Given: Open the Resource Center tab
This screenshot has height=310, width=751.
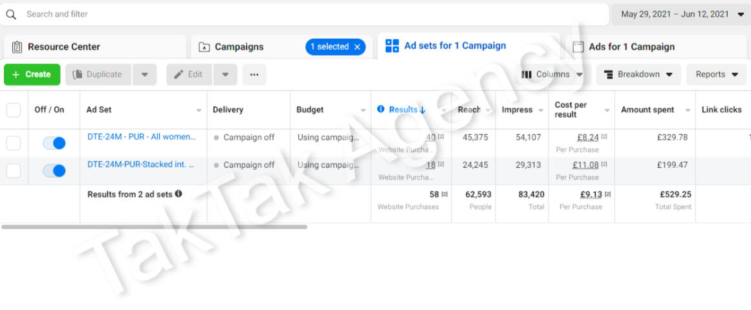Looking at the screenshot, I should (63, 47).
